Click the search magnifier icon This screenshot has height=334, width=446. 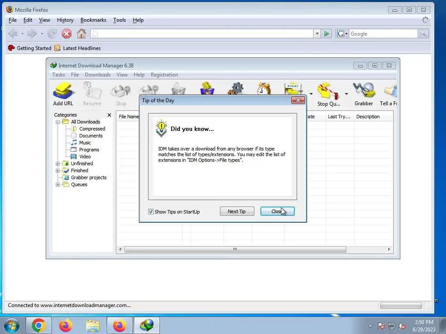(423, 34)
